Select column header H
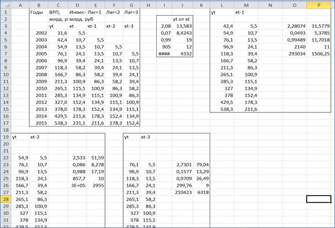Image resolution: width=335 pixels, height=228 pixels. pyautogui.click(x=148, y=4)
